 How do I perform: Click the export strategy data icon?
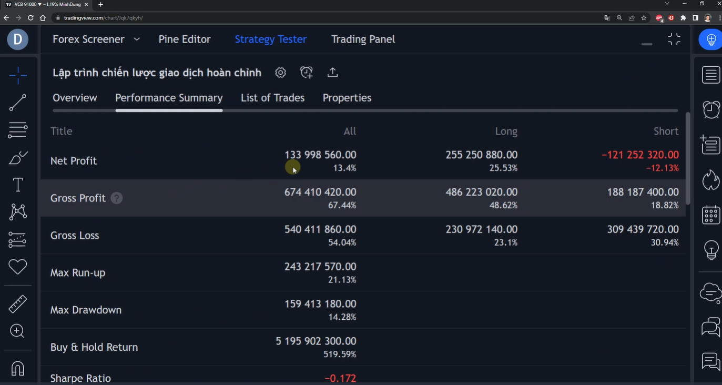pyautogui.click(x=332, y=73)
